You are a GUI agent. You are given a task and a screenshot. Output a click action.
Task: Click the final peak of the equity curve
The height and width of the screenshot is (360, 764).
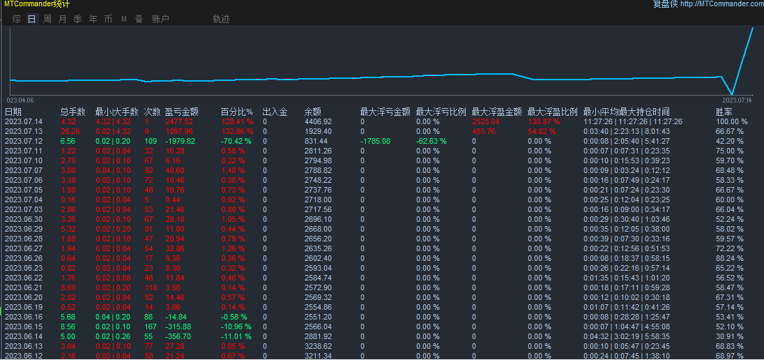(752, 29)
